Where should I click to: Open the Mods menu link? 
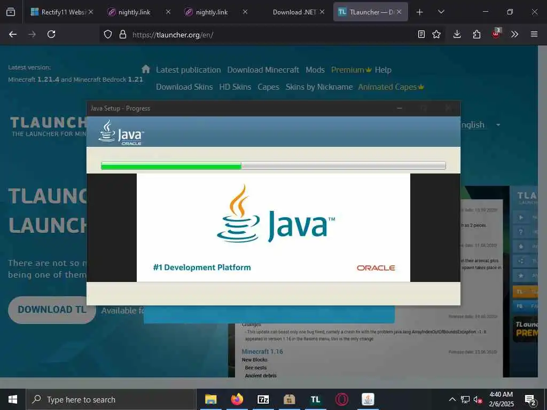pos(315,70)
